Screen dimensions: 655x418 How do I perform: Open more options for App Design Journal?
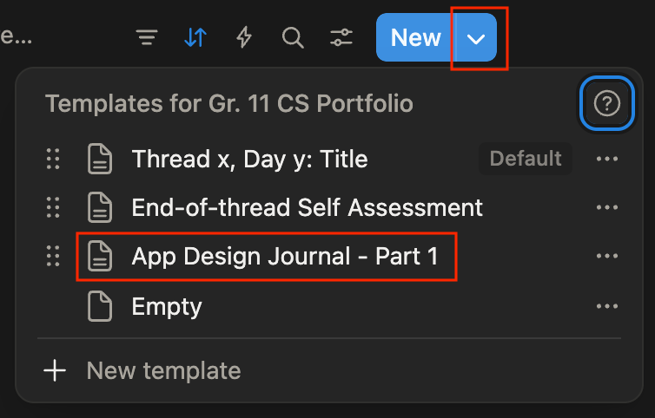click(606, 256)
